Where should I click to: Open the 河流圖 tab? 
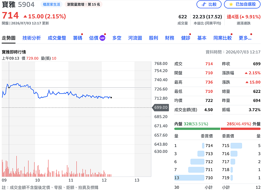click(x=135, y=38)
